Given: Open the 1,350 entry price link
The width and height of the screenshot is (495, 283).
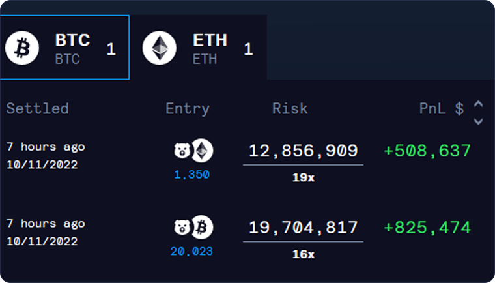Looking at the screenshot, I should 191,175.
